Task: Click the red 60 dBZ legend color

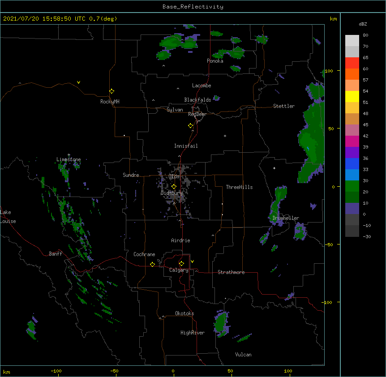Action: pos(352,63)
